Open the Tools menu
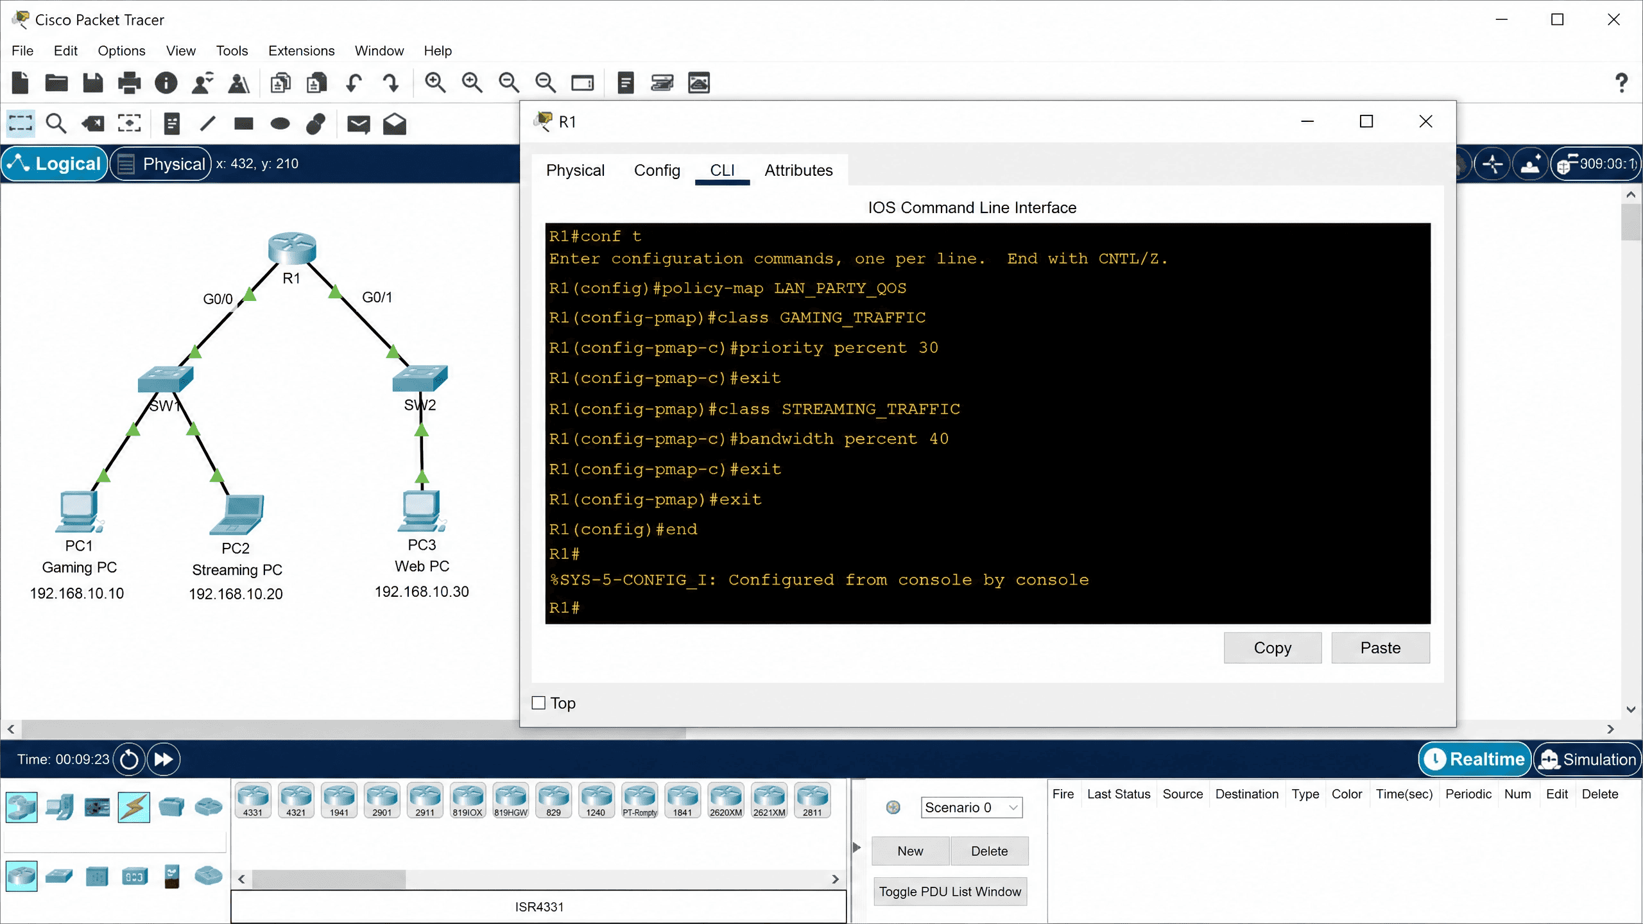Image resolution: width=1643 pixels, height=924 pixels. (x=232, y=51)
